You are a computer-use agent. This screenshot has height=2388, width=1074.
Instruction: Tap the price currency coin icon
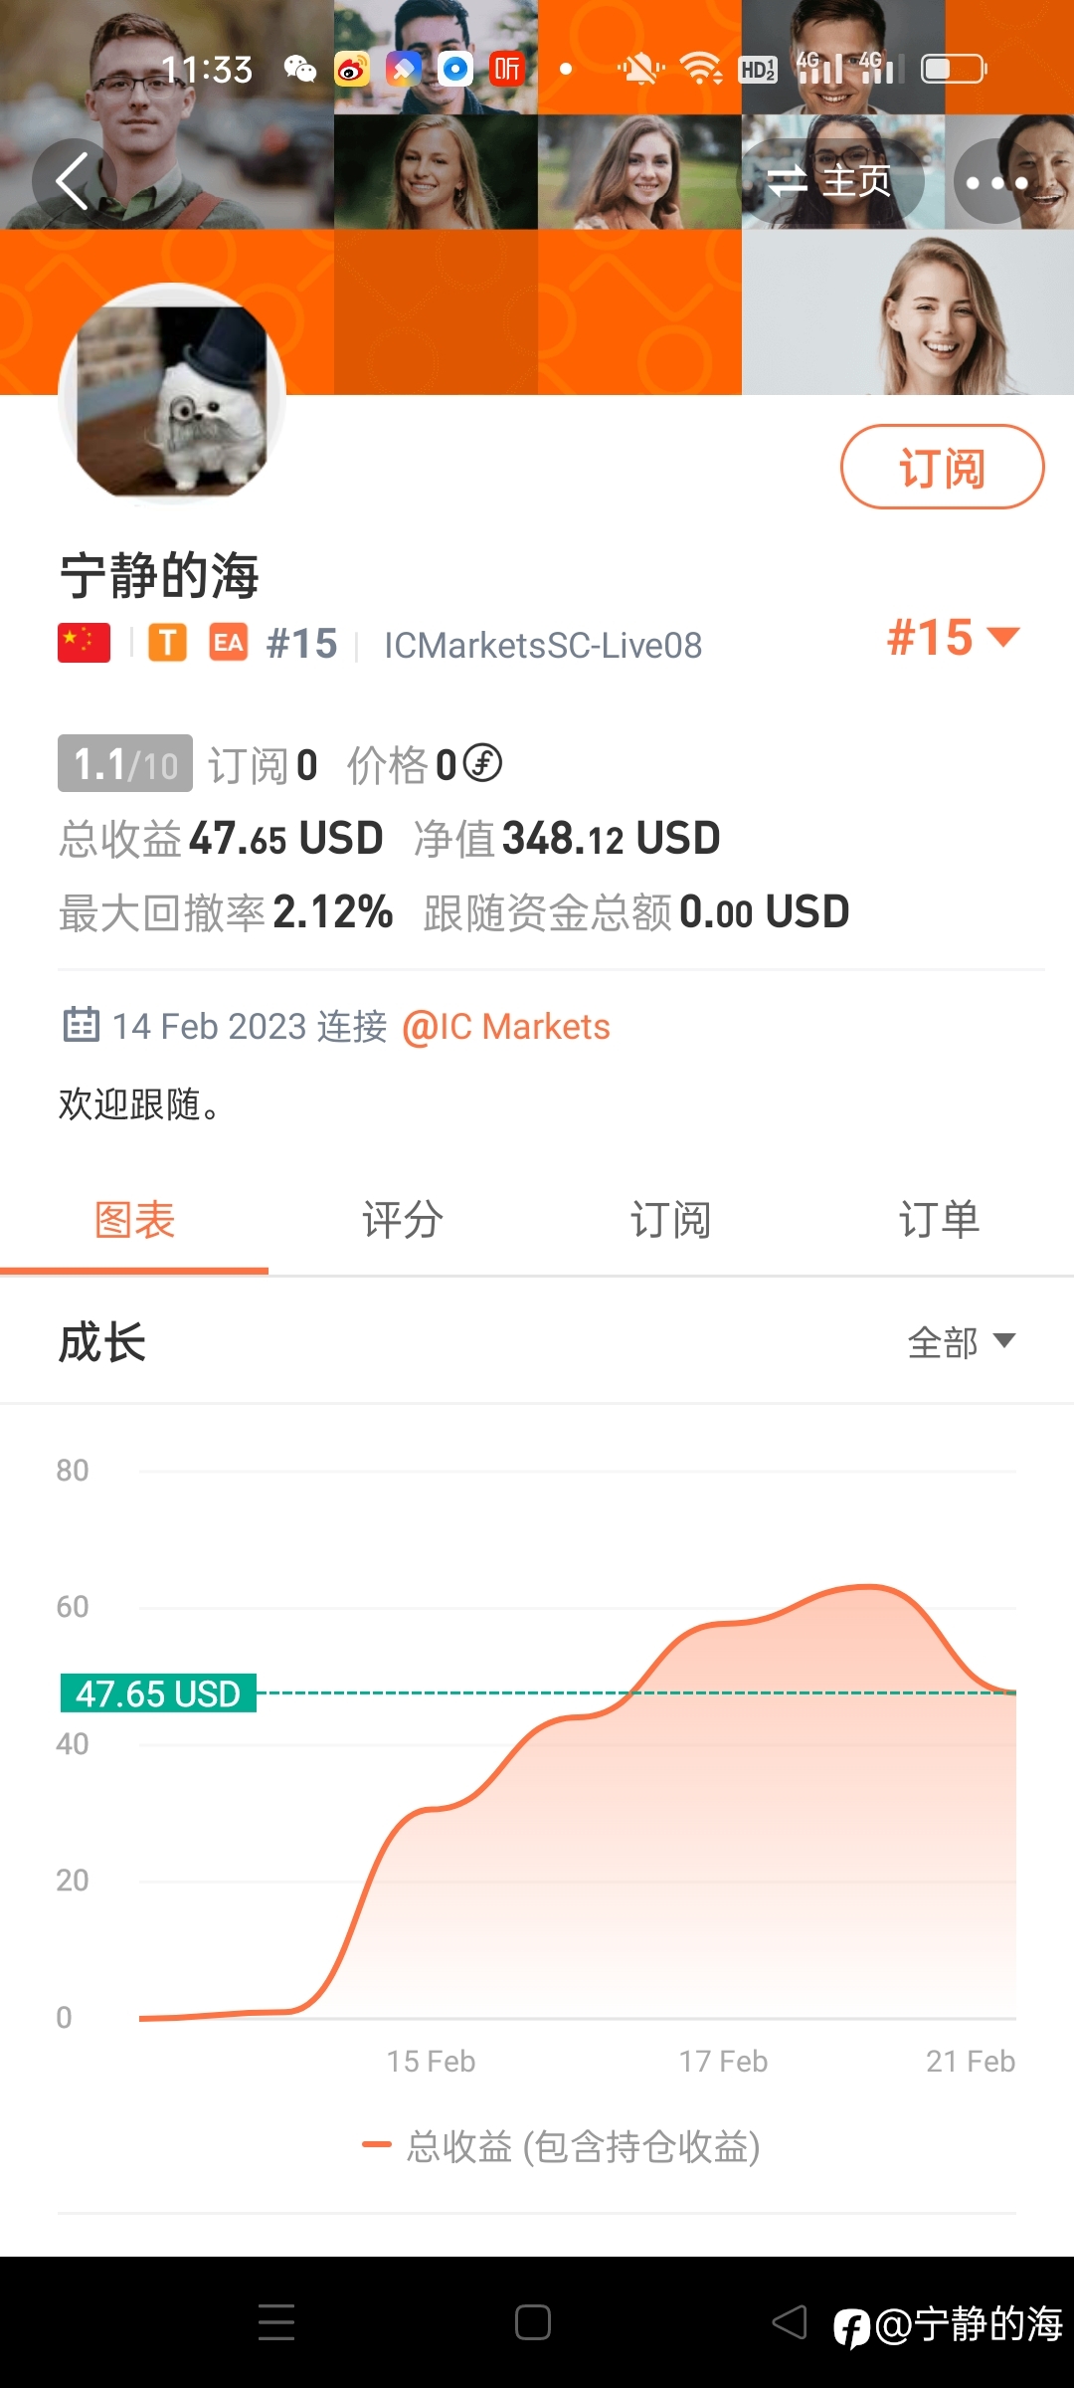483,763
